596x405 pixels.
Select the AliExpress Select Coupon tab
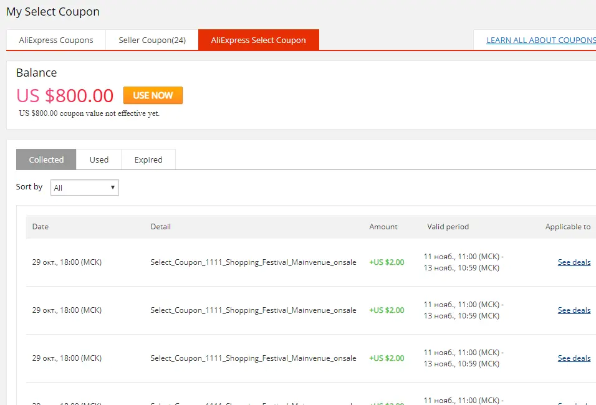pyautogui.click(x=259, y=40)
